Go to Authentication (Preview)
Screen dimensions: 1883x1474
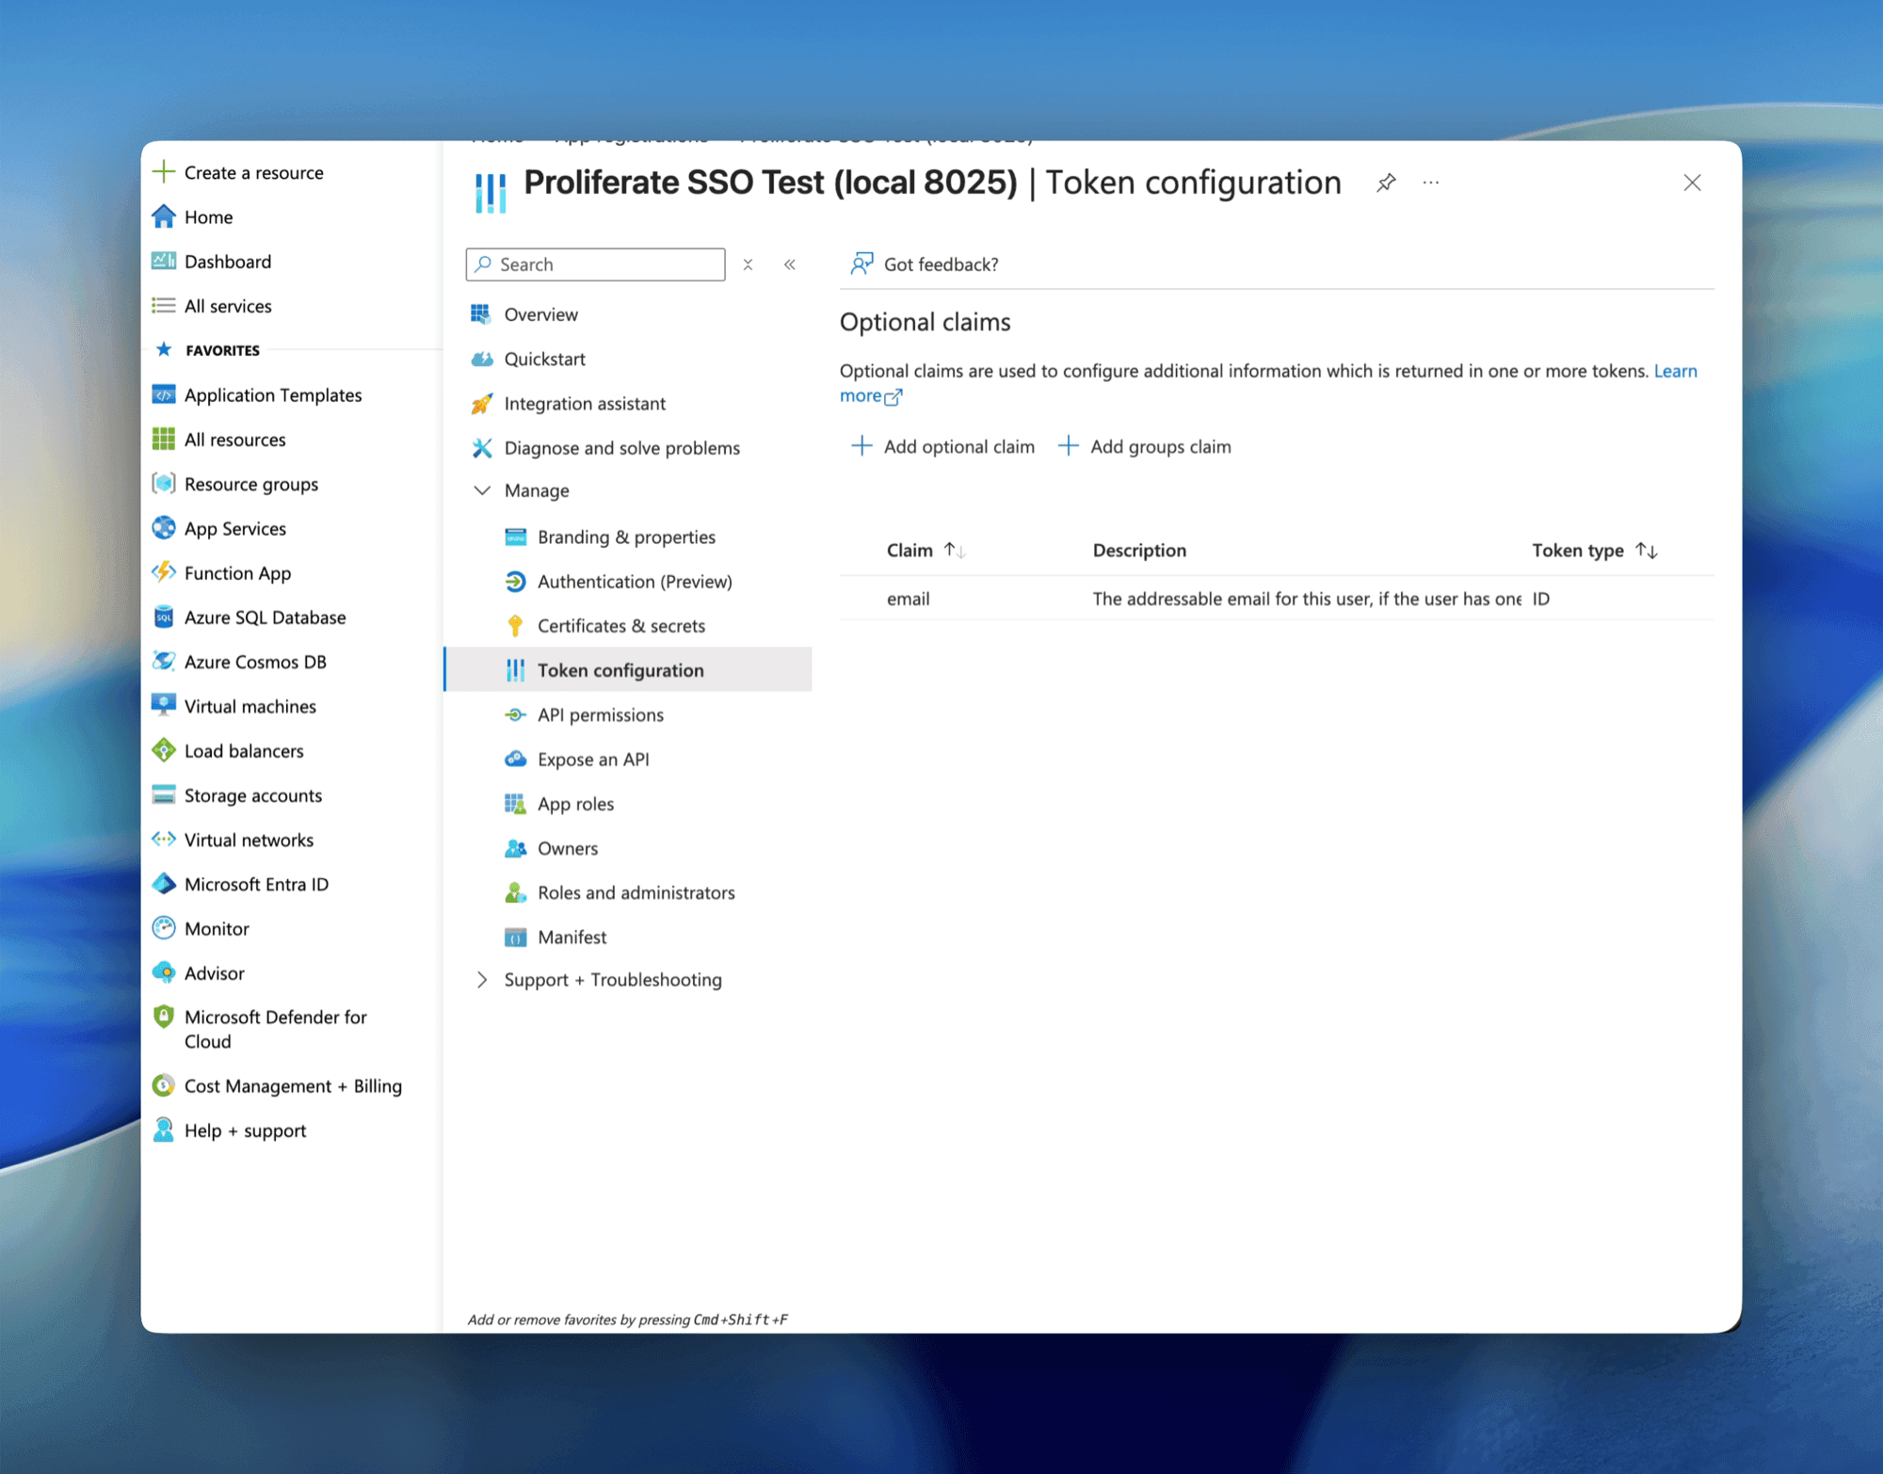click(x=635, y=582)
